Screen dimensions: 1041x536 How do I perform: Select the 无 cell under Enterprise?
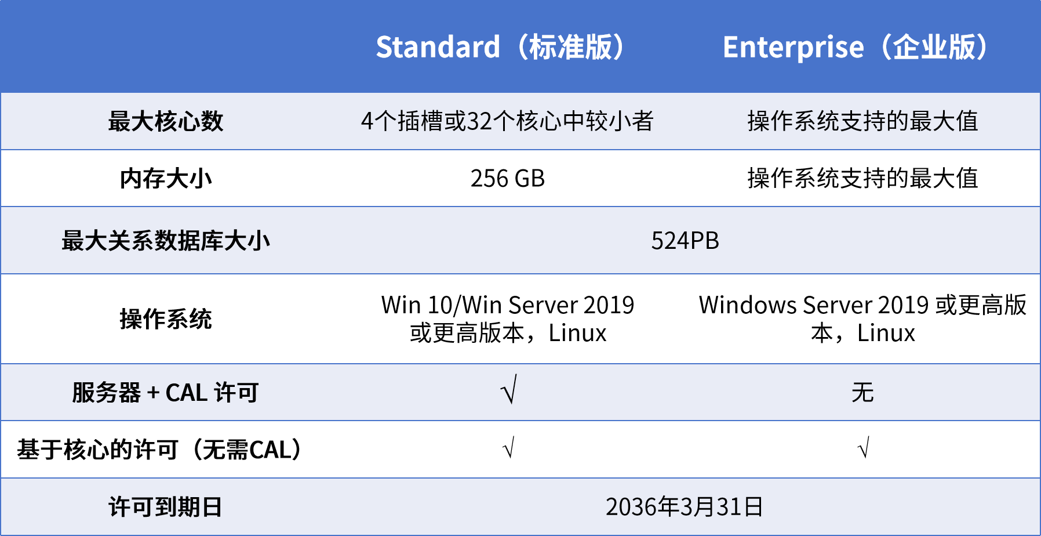[x=862, y=393]
